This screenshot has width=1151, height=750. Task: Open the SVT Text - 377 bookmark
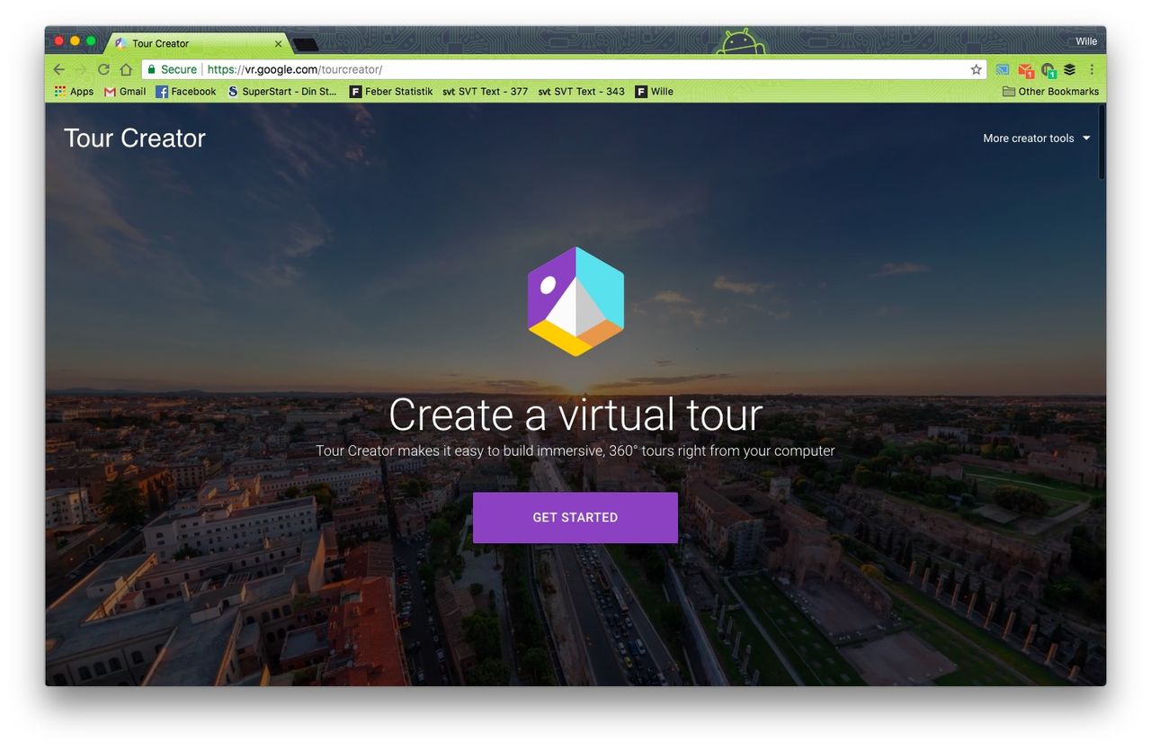pyautogui.click(x=486, y=92)
